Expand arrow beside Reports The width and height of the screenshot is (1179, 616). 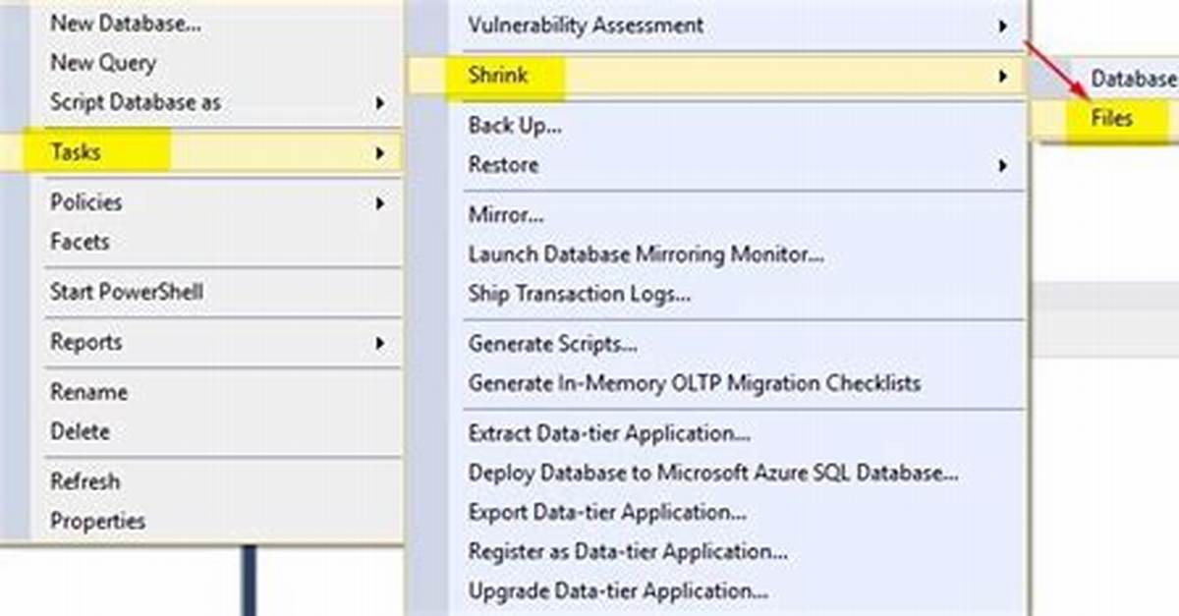tap(380, 343)
